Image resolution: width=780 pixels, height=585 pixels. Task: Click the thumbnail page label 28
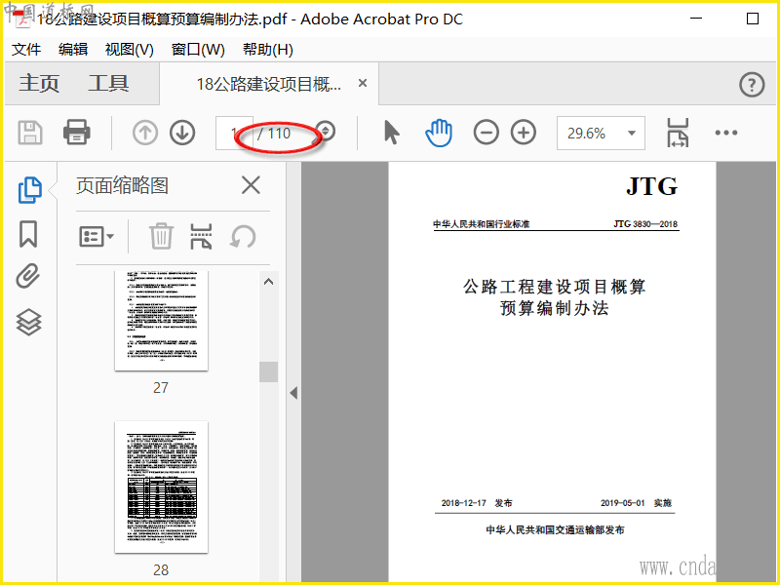161,569
